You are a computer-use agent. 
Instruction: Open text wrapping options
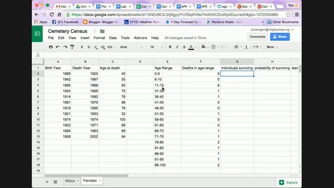(256, 47)
